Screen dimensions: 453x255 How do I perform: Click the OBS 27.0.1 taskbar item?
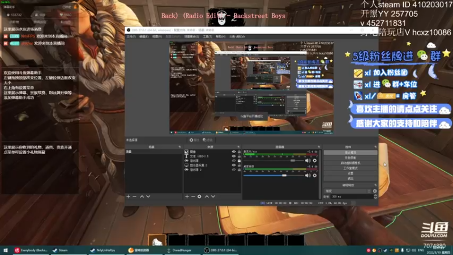pos(221,250)
